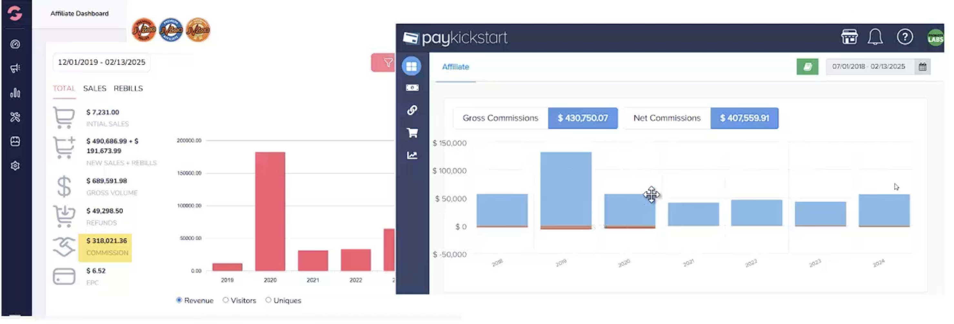Open the PayKickstart shopping cart sidebar icon
Screen dimensions: 954x324
coord(412,132)
